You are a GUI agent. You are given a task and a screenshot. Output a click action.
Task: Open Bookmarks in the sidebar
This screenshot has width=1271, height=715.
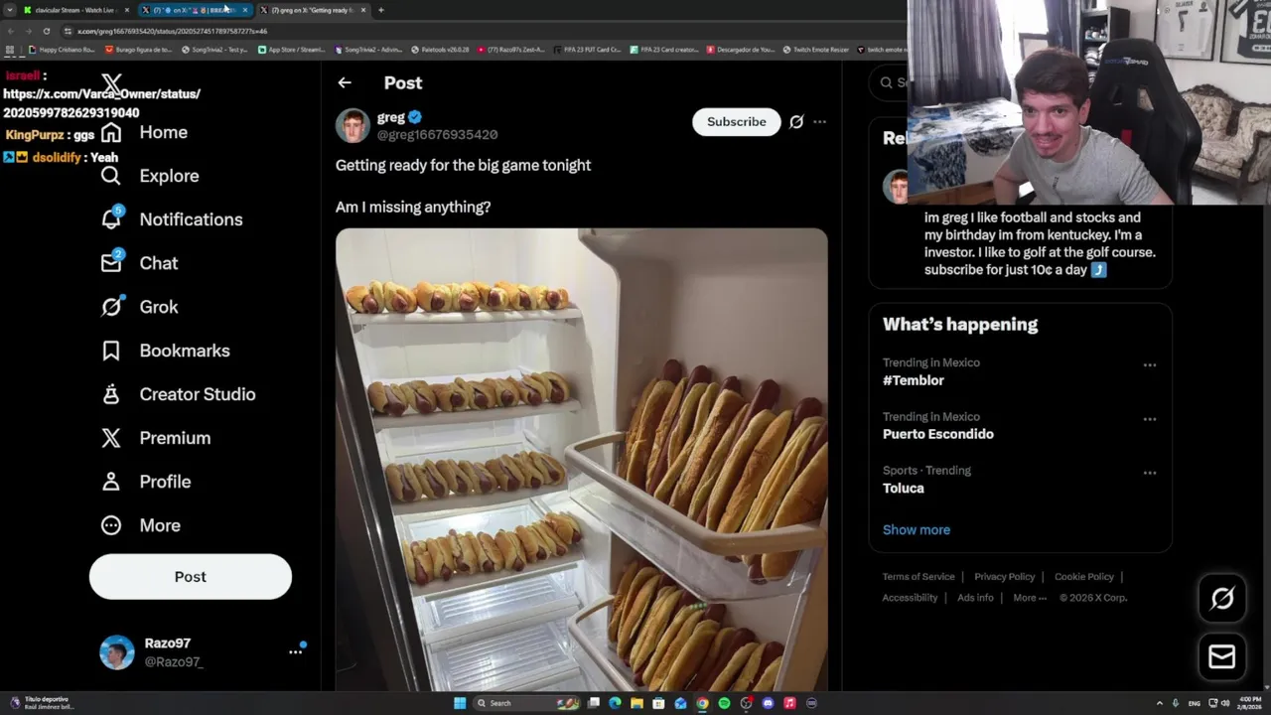coord(165,351)
